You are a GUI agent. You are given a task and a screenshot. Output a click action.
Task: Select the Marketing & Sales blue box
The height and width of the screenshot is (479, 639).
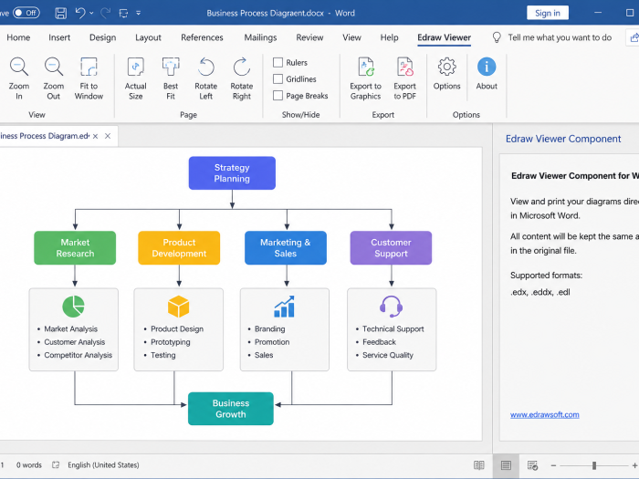285,247
